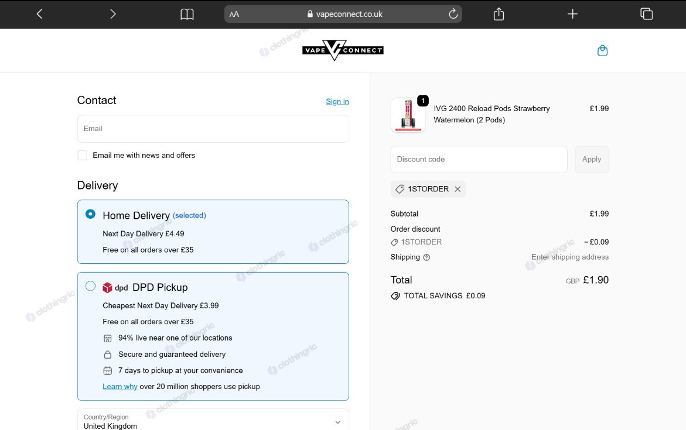This screenshot has height=430, width=686.
Task: Select the Home Delivery radio option
Action: click(x=90, y=214)
